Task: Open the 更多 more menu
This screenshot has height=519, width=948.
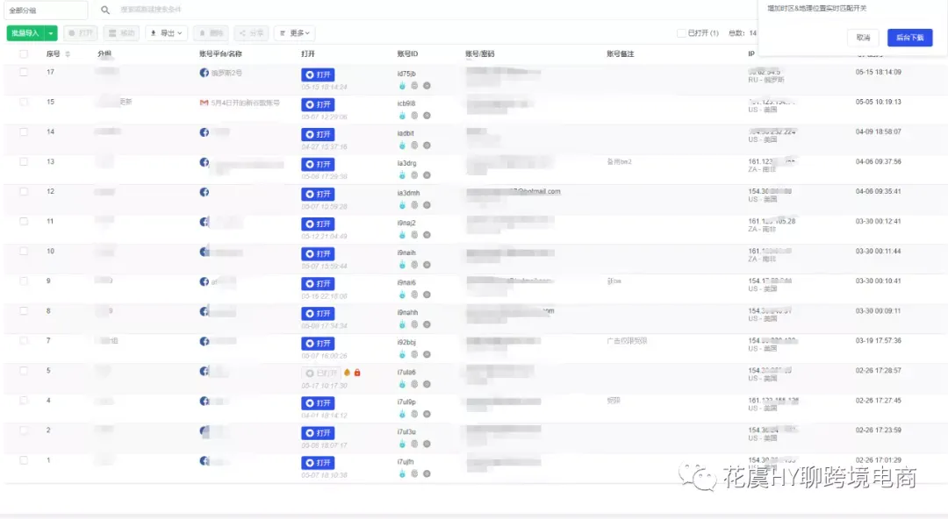Action: click(x=295, y=33)
